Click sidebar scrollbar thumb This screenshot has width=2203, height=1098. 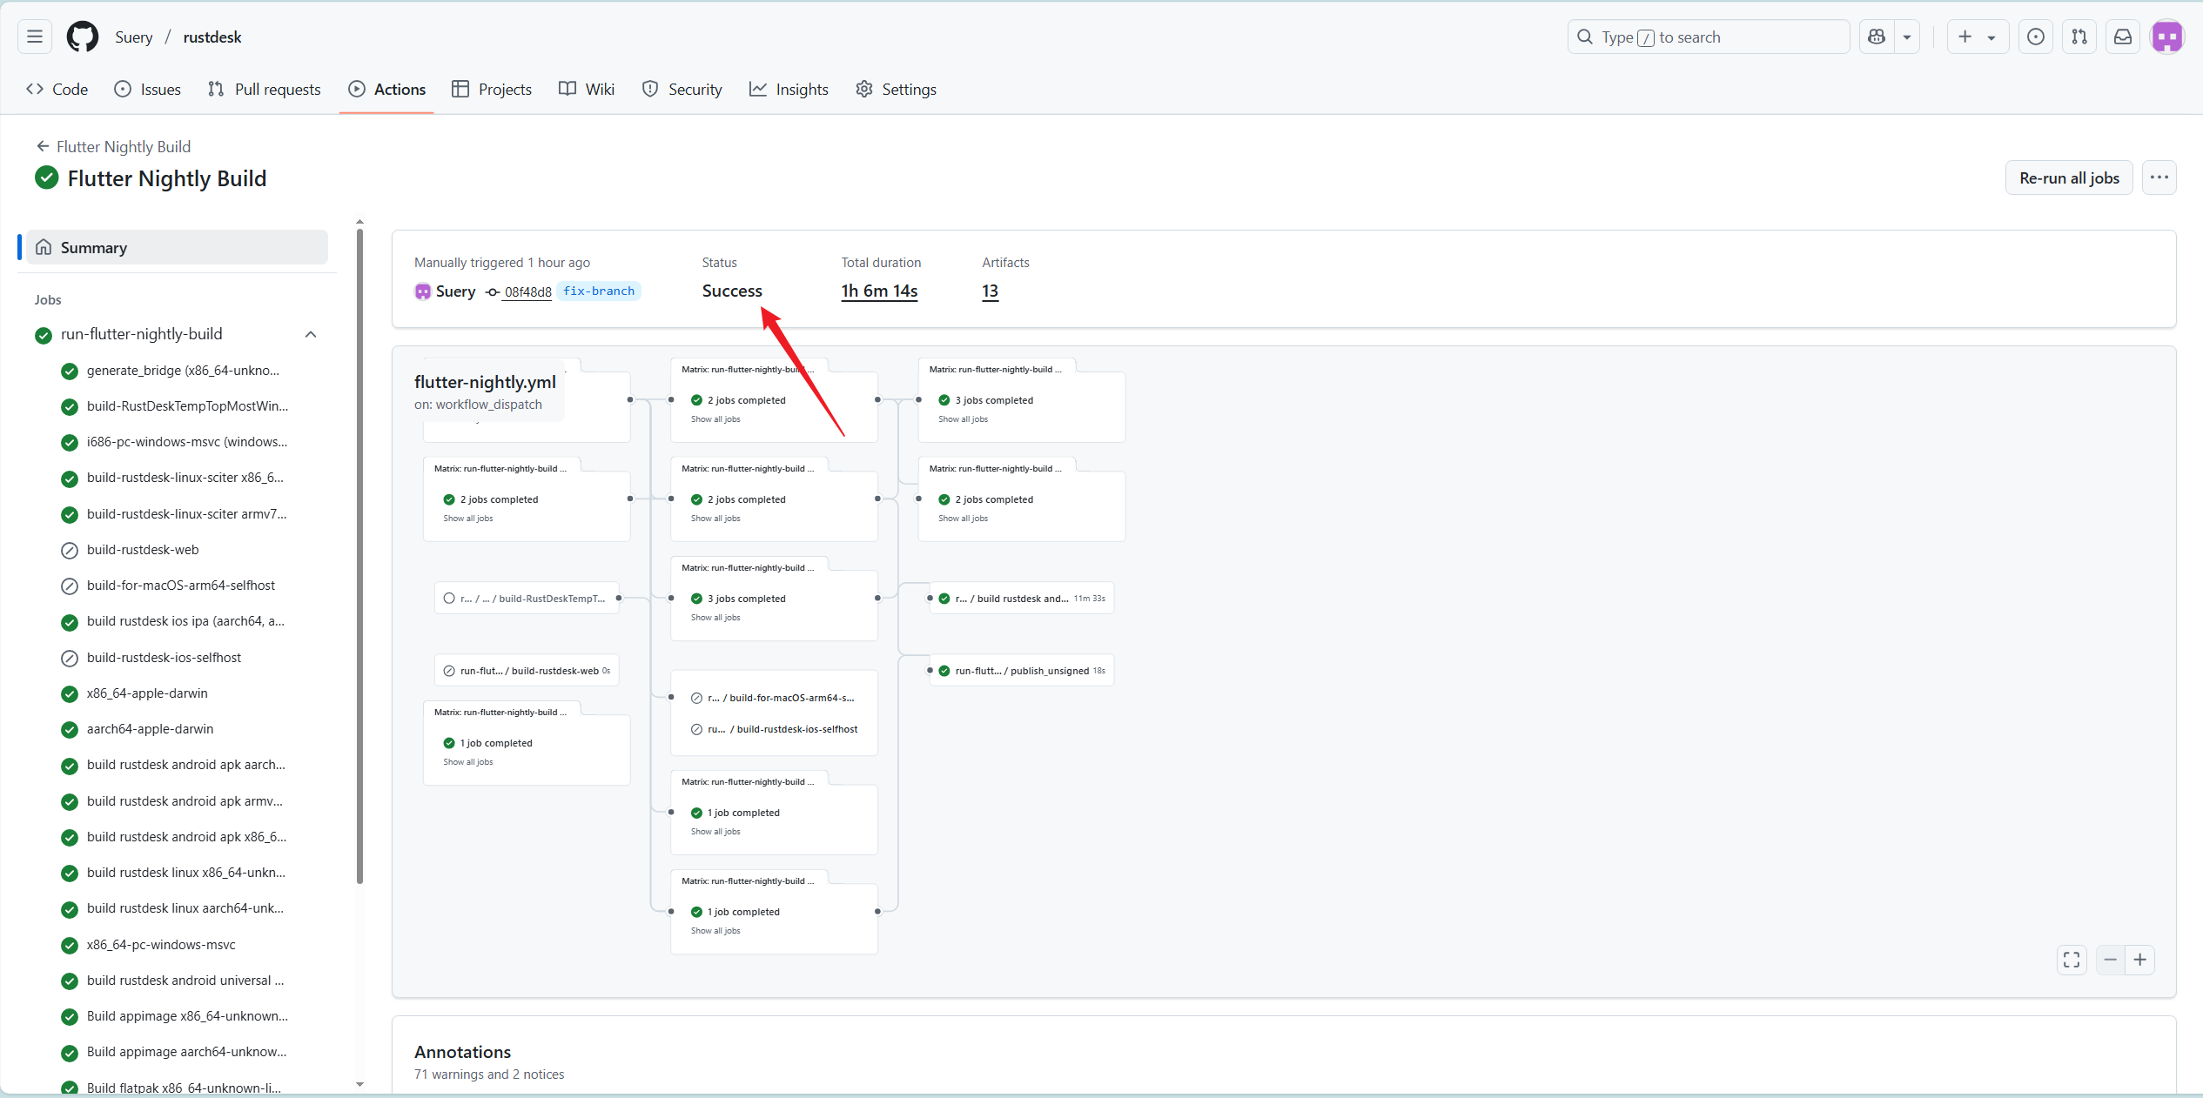(359, 557)
